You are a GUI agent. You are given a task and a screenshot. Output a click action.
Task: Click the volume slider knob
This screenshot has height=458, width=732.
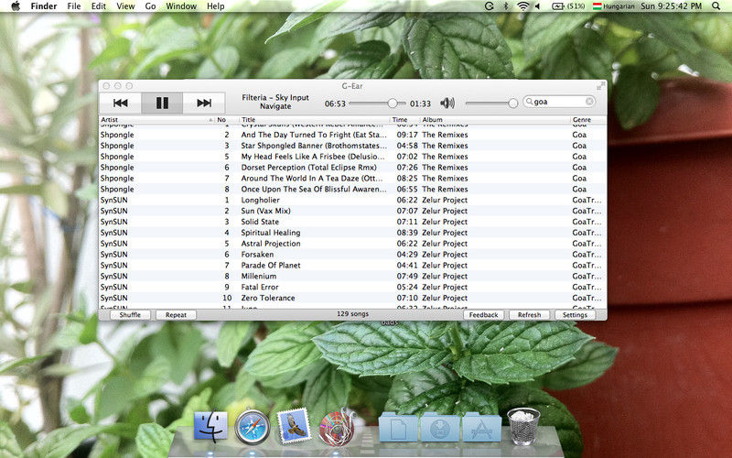512,103
